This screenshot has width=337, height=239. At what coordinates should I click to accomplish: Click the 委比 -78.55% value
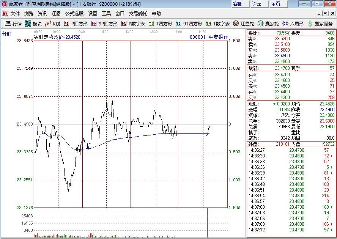pyautogui.click(x=282, y=33)
